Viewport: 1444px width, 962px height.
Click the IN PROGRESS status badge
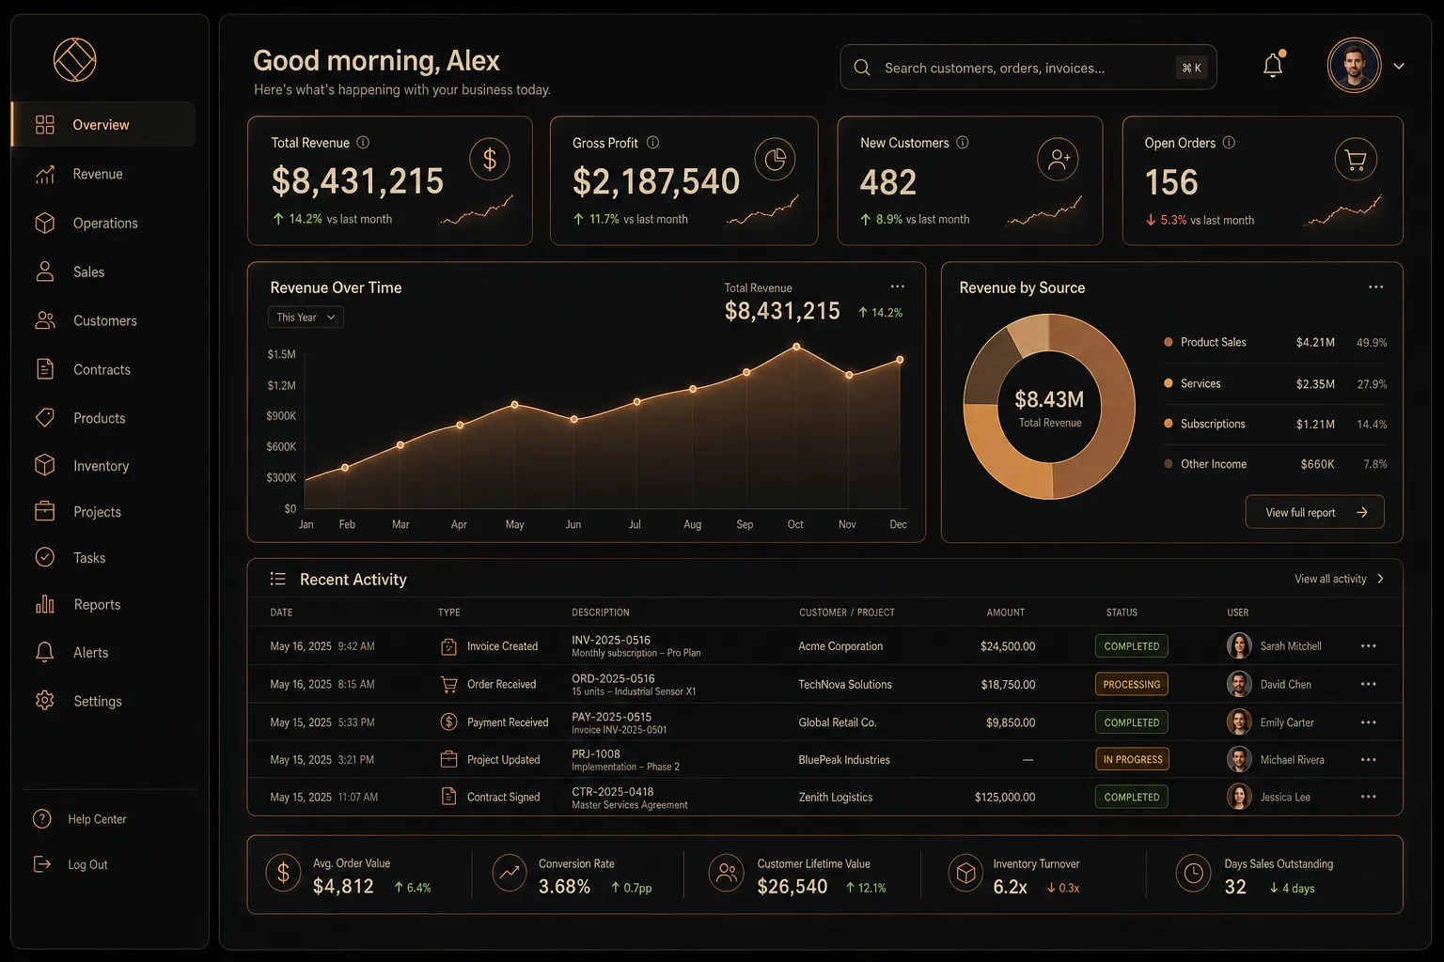[1132, 759]
